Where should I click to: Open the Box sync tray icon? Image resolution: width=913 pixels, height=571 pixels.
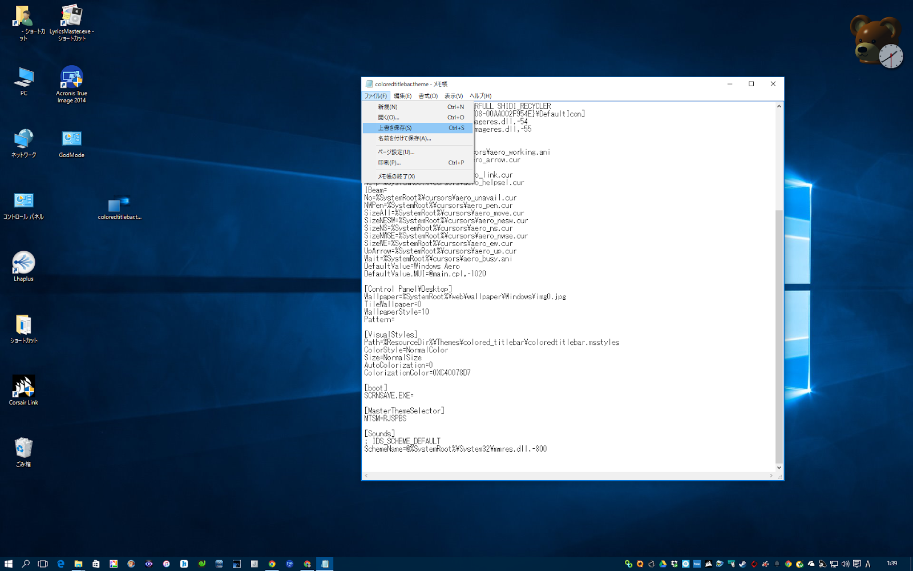[697, 564]
